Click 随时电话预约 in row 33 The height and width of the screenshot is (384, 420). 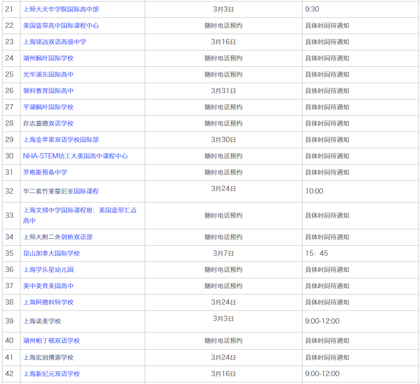pos(223,216)
